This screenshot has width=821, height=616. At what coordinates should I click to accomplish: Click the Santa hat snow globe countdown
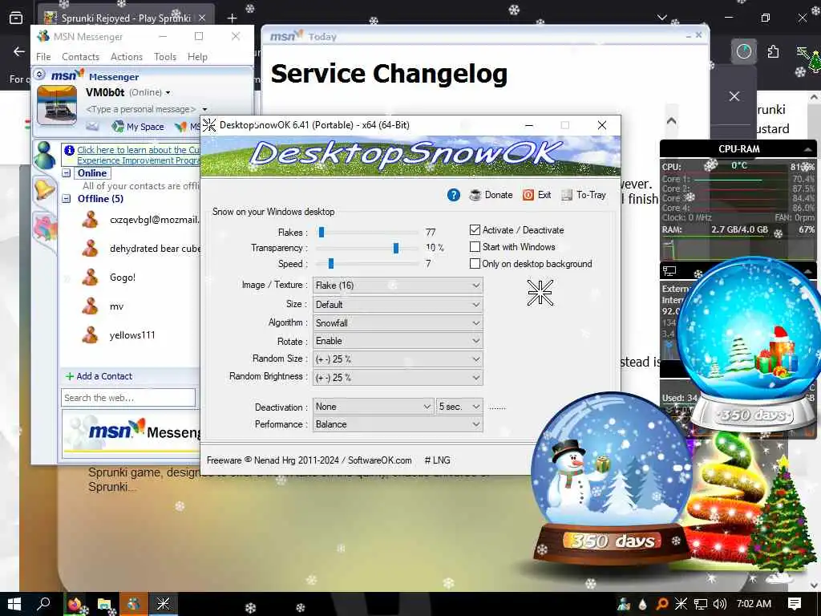click(752, 343)
